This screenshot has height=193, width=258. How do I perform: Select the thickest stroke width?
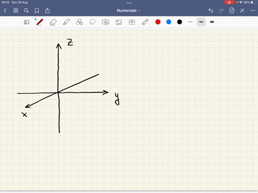pyautogui.click(x=212, y=22)
